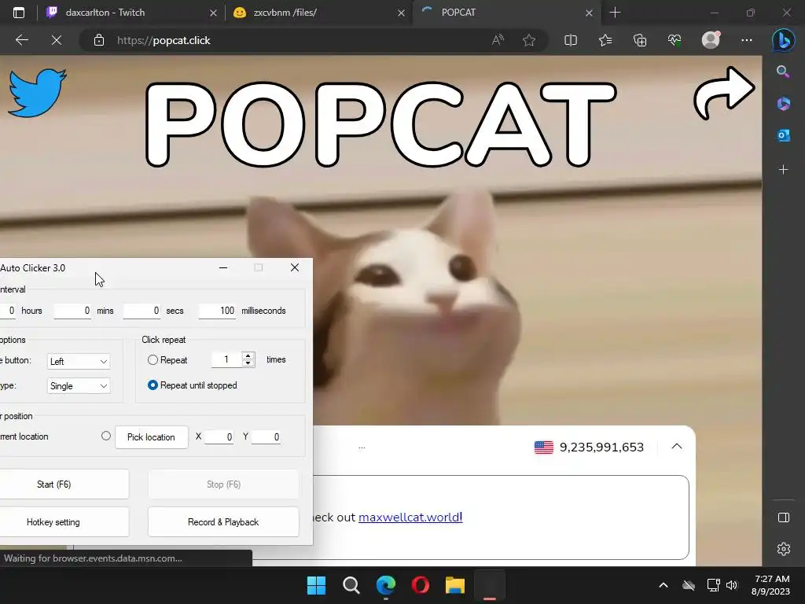Select the Repeat radio button

(153, 360)
